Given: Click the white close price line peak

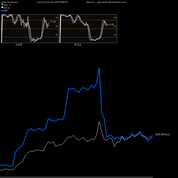Looking at the screenshot, I should click(99, 122).
